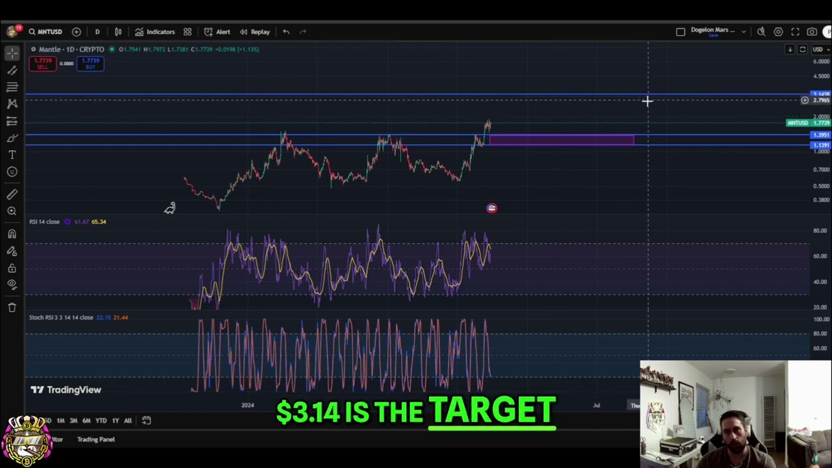Select the brush drawing tool

12,138
